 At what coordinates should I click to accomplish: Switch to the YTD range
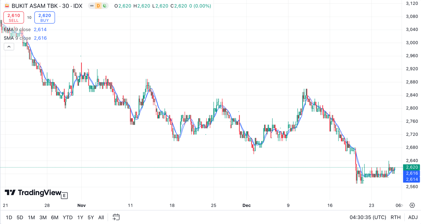tap(68, 217)
